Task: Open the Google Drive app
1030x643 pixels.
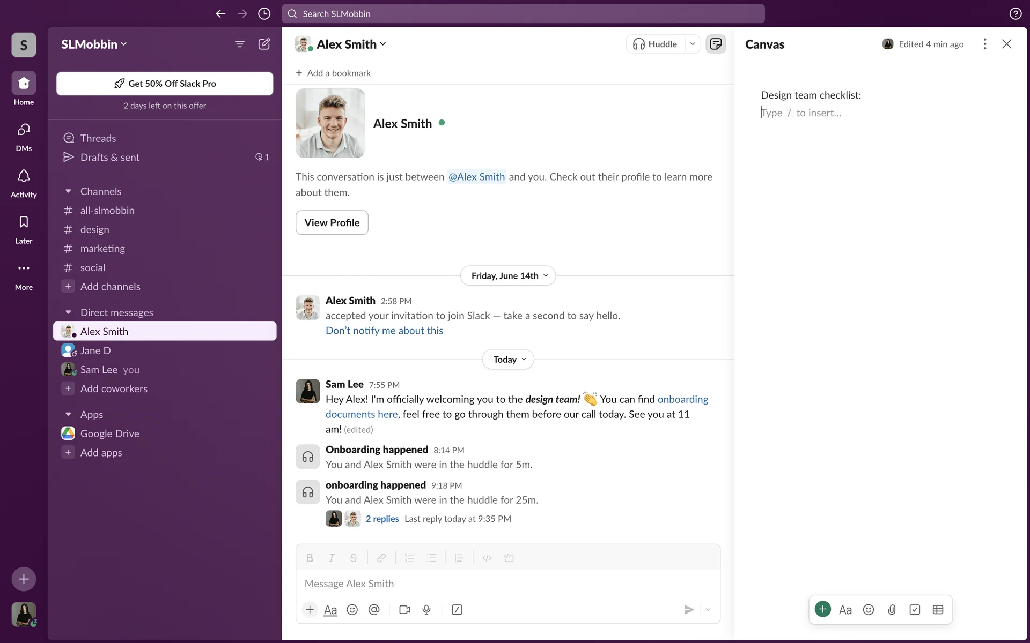Action: [x=109, y=433]
